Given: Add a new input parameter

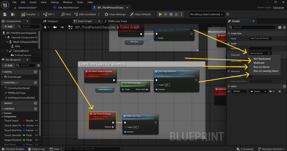Looking at the screenshot, I should (x=284, y=87).
